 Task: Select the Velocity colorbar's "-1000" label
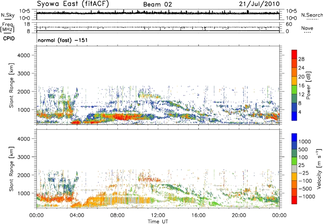(307, 197)
